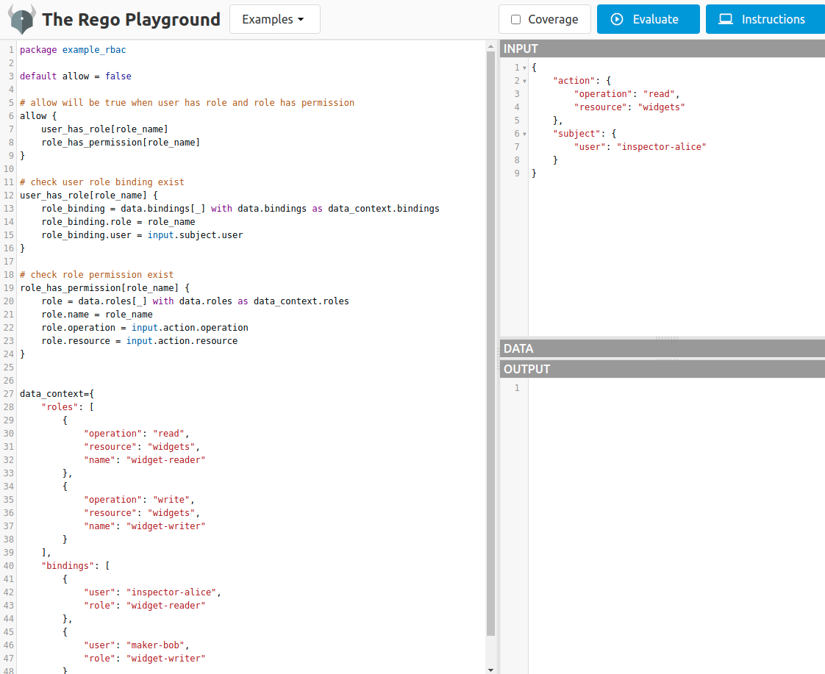
Task: Click "user": "inspector-alice" in INPUT panel
Action: (x=640, y=147)
